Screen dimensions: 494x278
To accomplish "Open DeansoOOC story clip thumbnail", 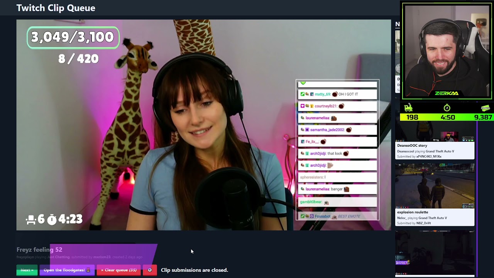I will (x=435, y=132).
